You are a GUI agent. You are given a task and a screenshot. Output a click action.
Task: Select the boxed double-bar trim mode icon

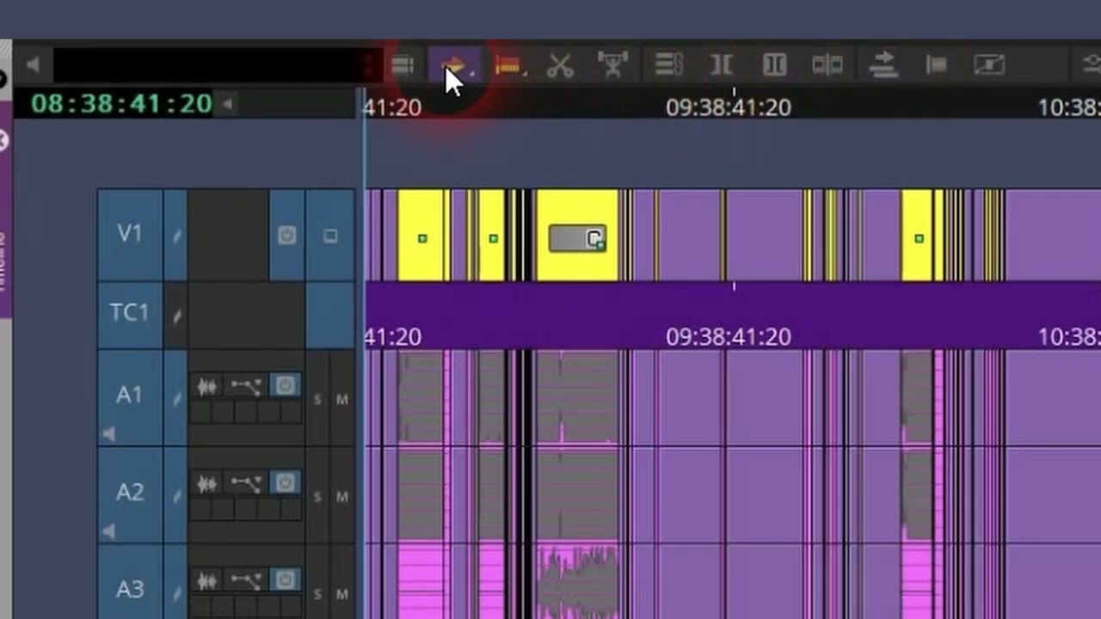[x=774, y=64]
